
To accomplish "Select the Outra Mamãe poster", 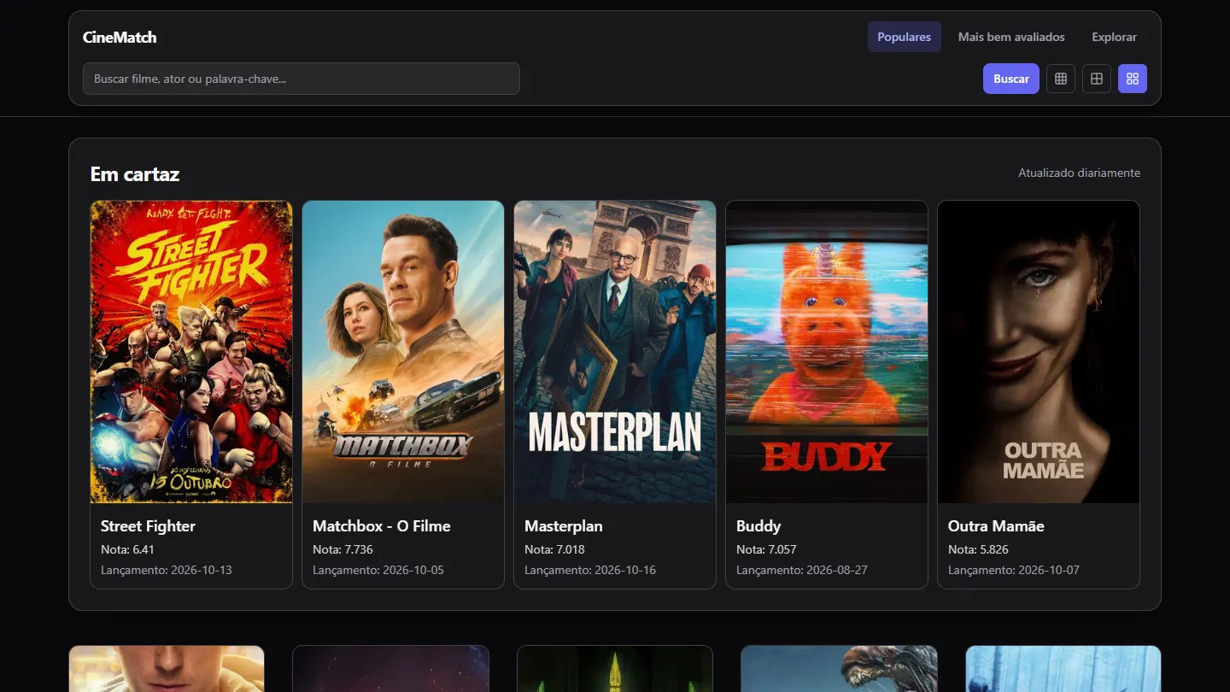I will [x=1039, y=352].
